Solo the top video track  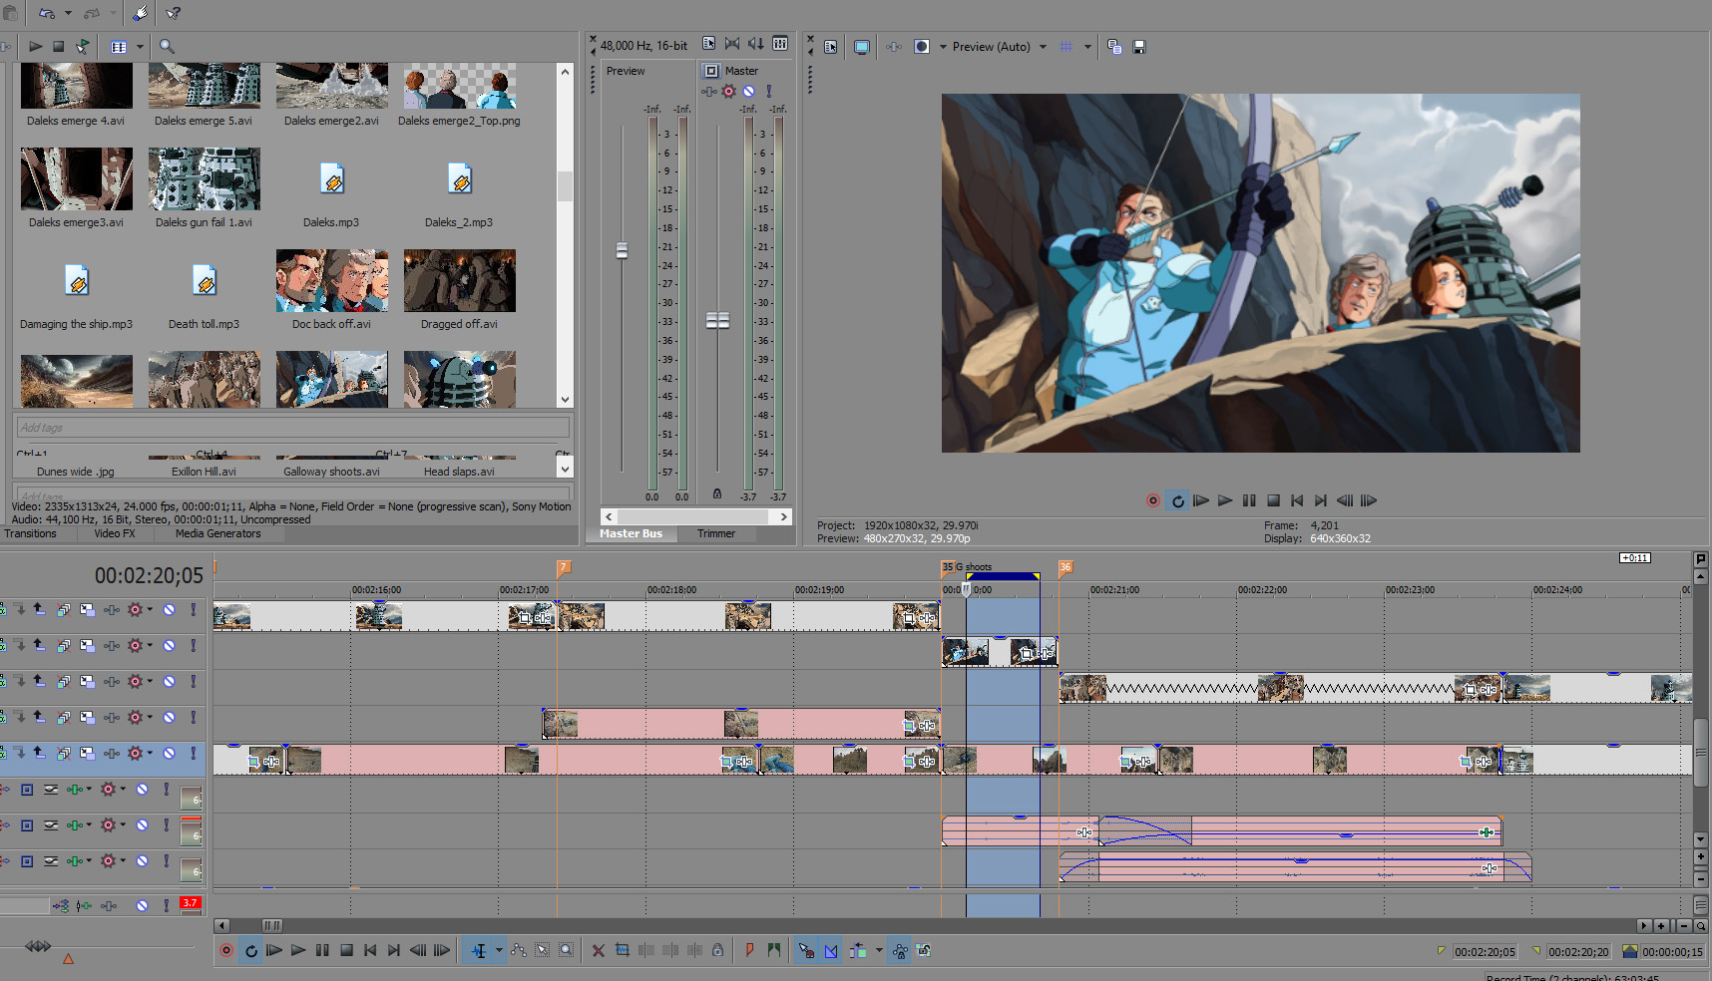tap(194, 610)
